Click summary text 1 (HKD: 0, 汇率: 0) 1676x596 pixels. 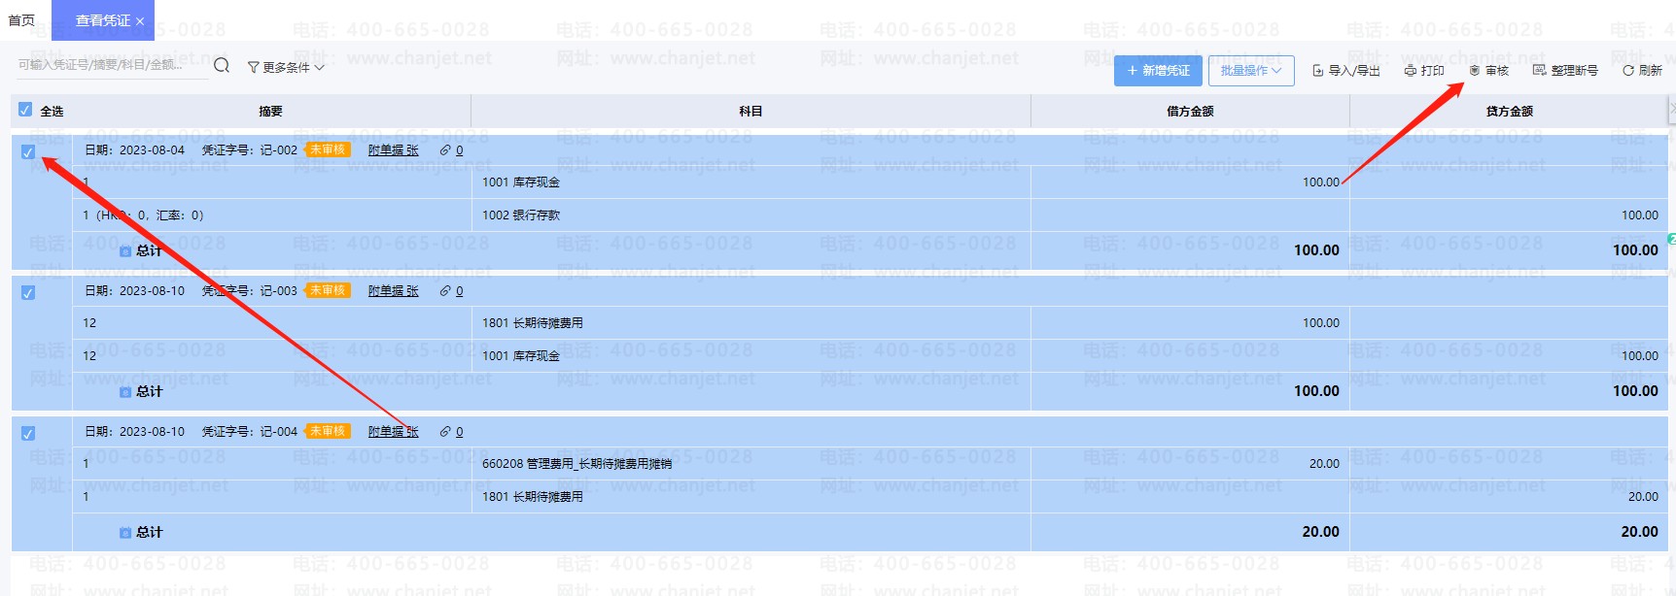143,215
